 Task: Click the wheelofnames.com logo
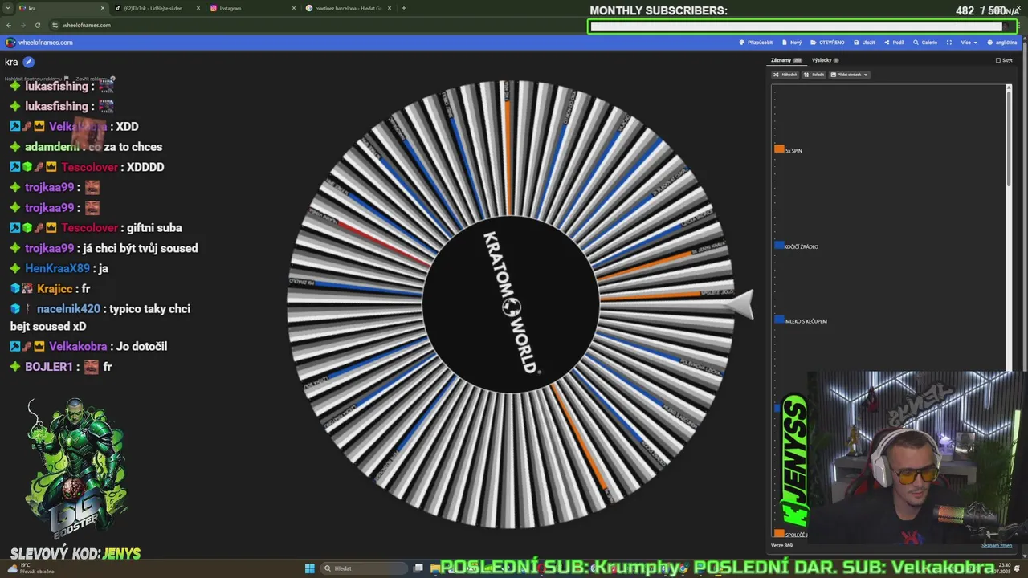pyautogui.click(x=40, y=43)
